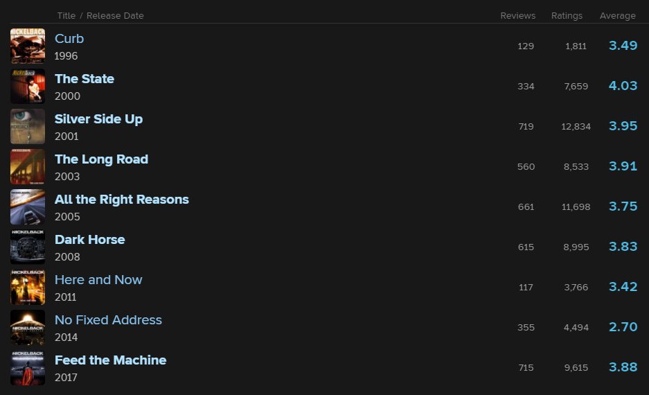Click Curb's 3.49 average rating

pyautogui.click(x=623, y=46)
